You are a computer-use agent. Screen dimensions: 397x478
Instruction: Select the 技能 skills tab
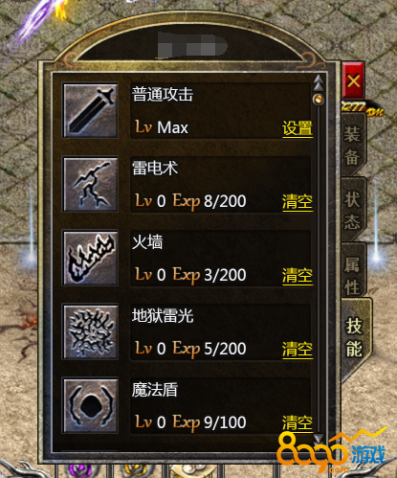point(355,336)
